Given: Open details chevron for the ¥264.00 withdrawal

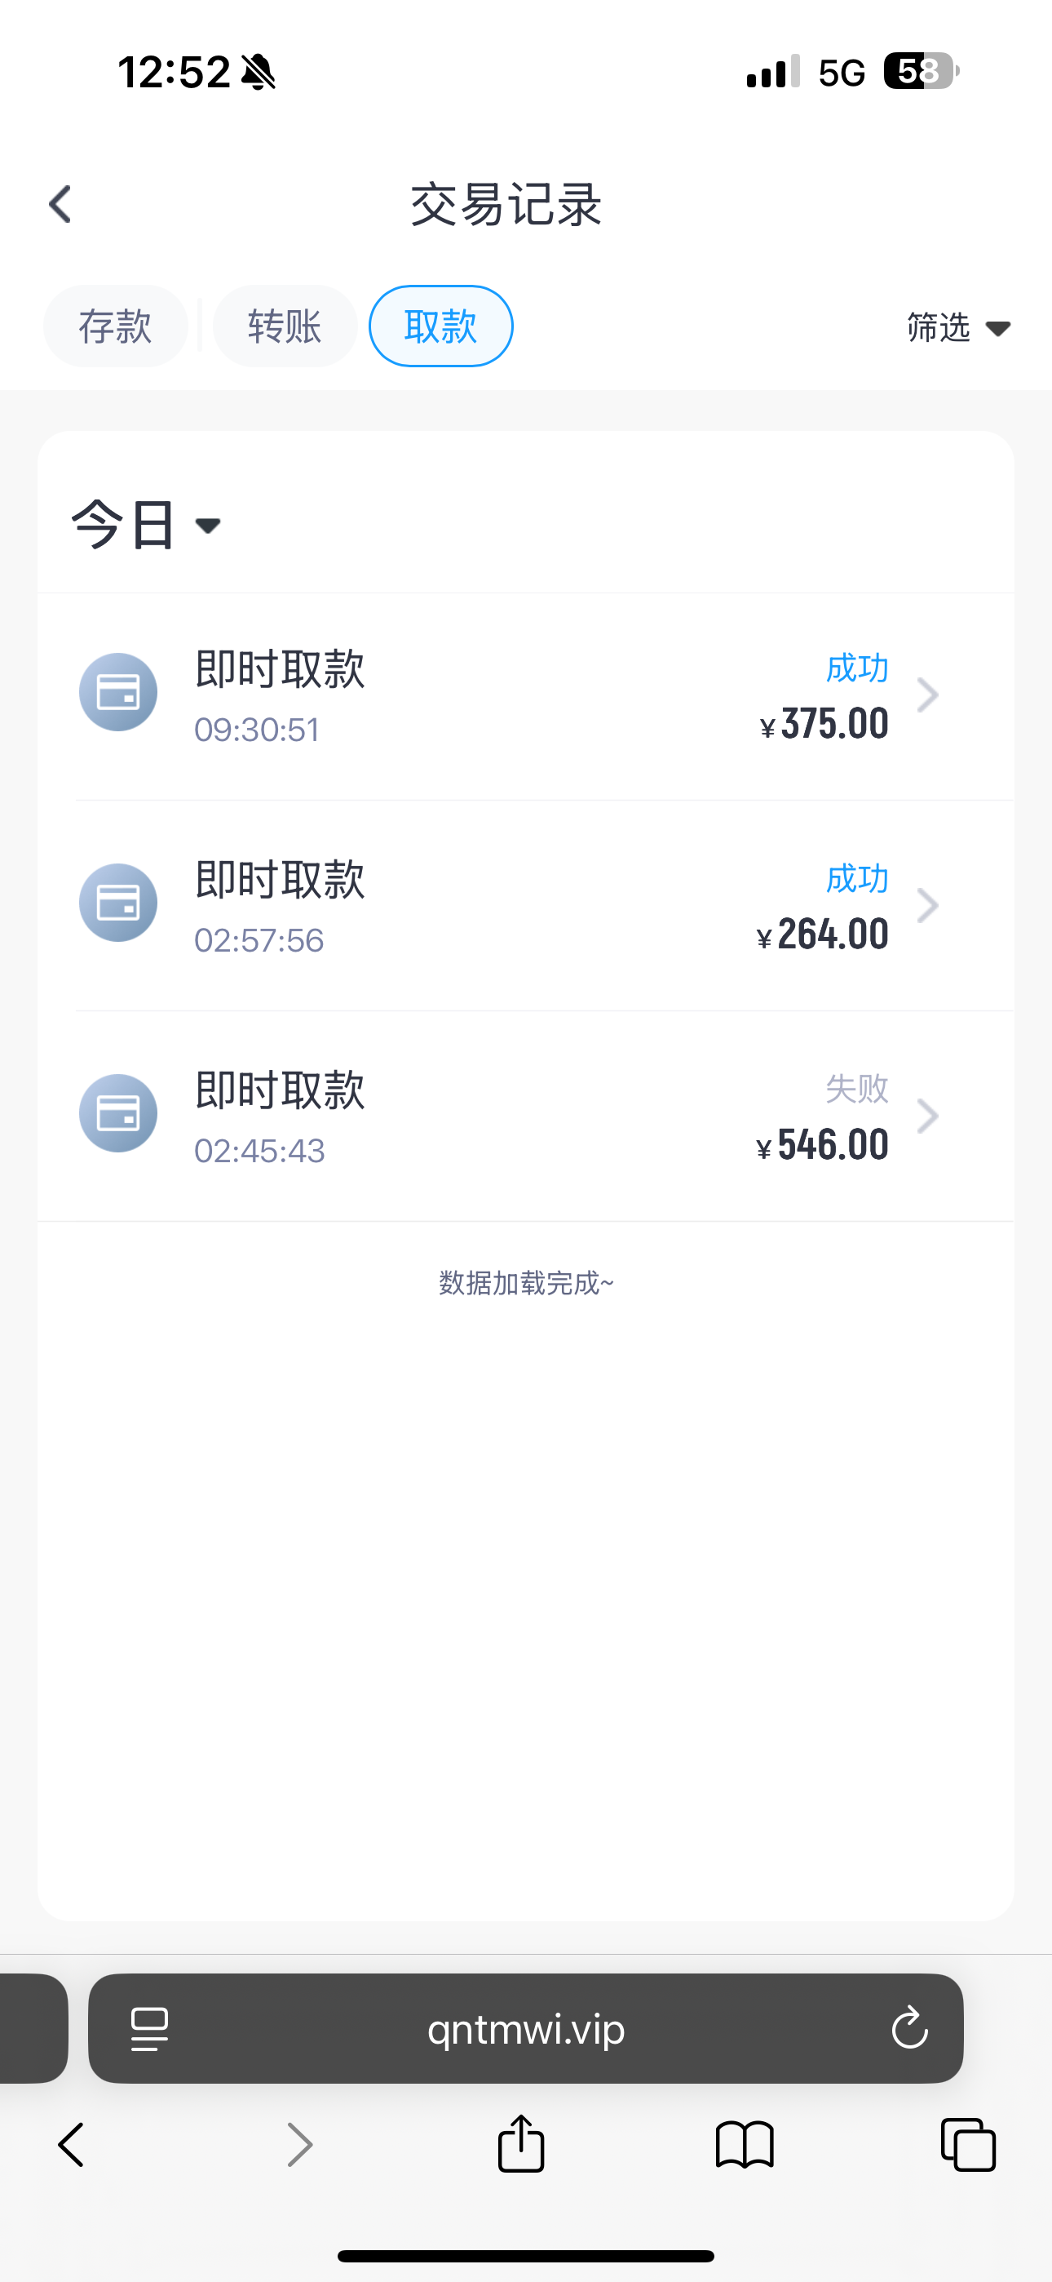Looking at the screenshot, I should point(927,905).
